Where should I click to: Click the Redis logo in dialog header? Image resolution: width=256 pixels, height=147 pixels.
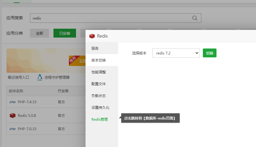92,36
